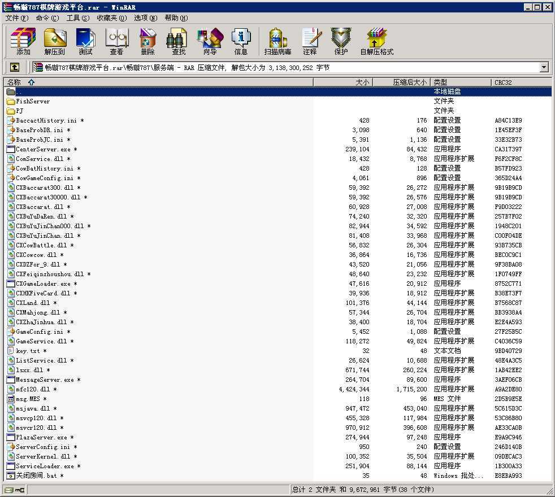The image size is (555, 497).
Task: Select the key.txt file entry
Action: pos(28,351)
